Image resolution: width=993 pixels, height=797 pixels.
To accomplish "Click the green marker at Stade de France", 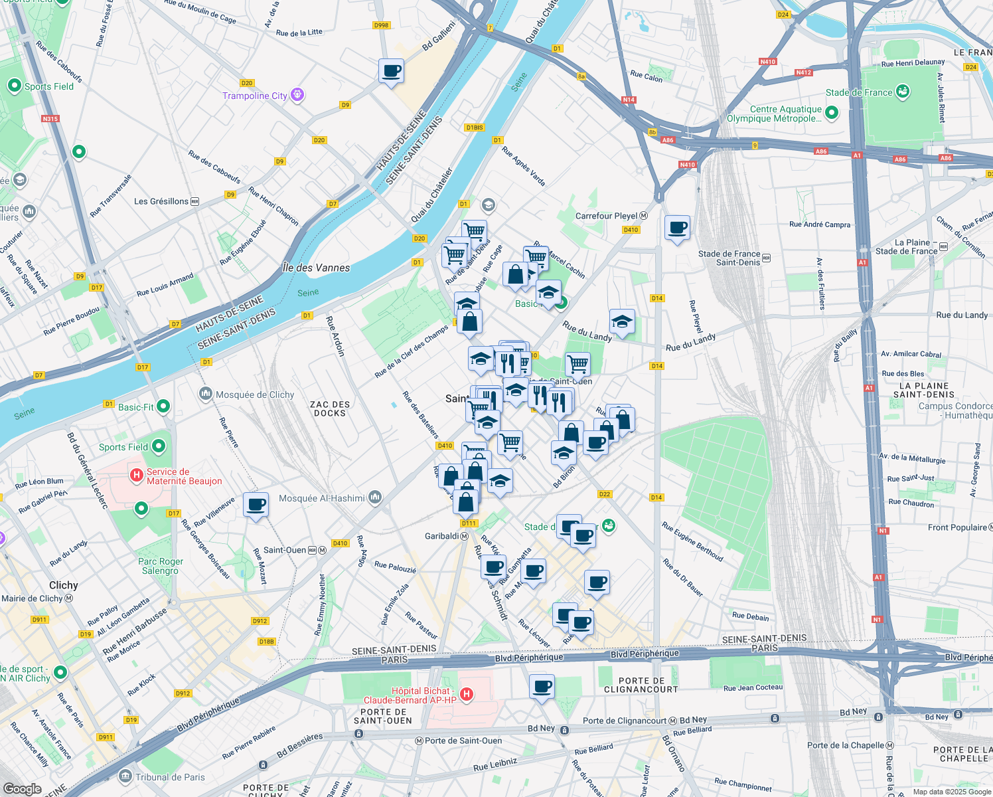I will [x=903, y=92].
